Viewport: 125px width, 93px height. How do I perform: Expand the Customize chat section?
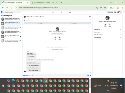tap(107, 30)
